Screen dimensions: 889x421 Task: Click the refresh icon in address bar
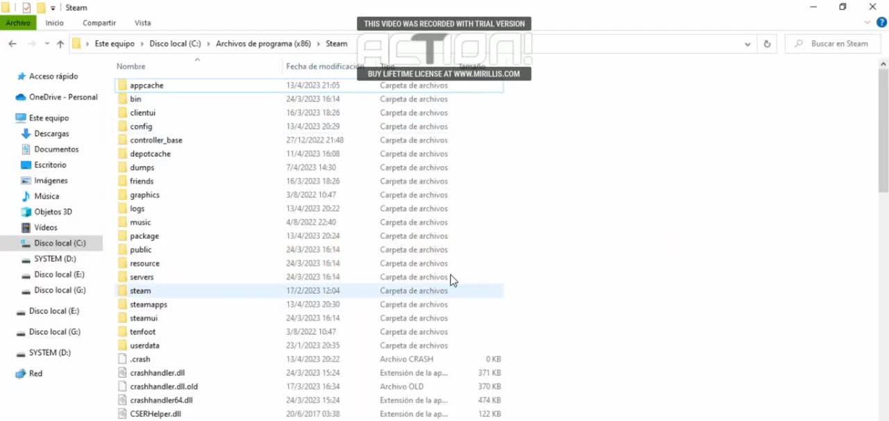767,43
